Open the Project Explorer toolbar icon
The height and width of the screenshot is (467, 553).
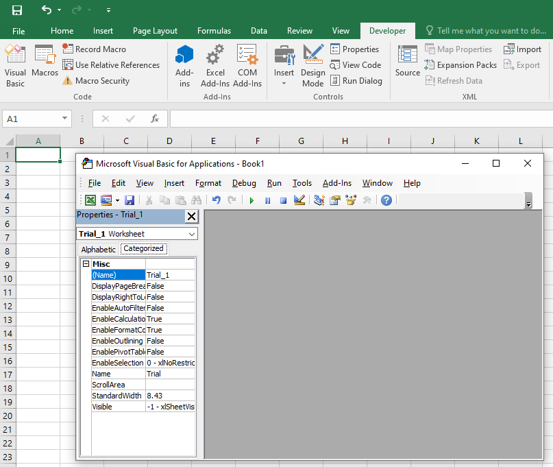coord(319,200)
